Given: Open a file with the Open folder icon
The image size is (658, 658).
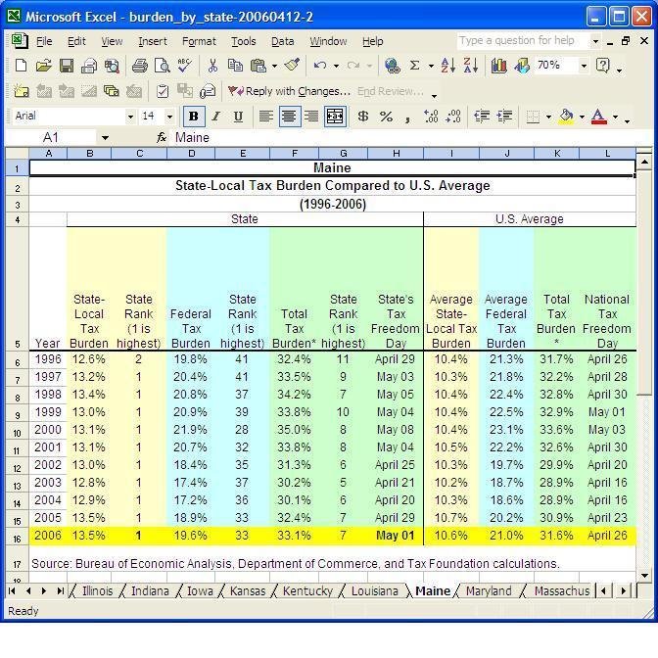Looking at the screenshot, I should pyautogui.click(x=44, y=66).
